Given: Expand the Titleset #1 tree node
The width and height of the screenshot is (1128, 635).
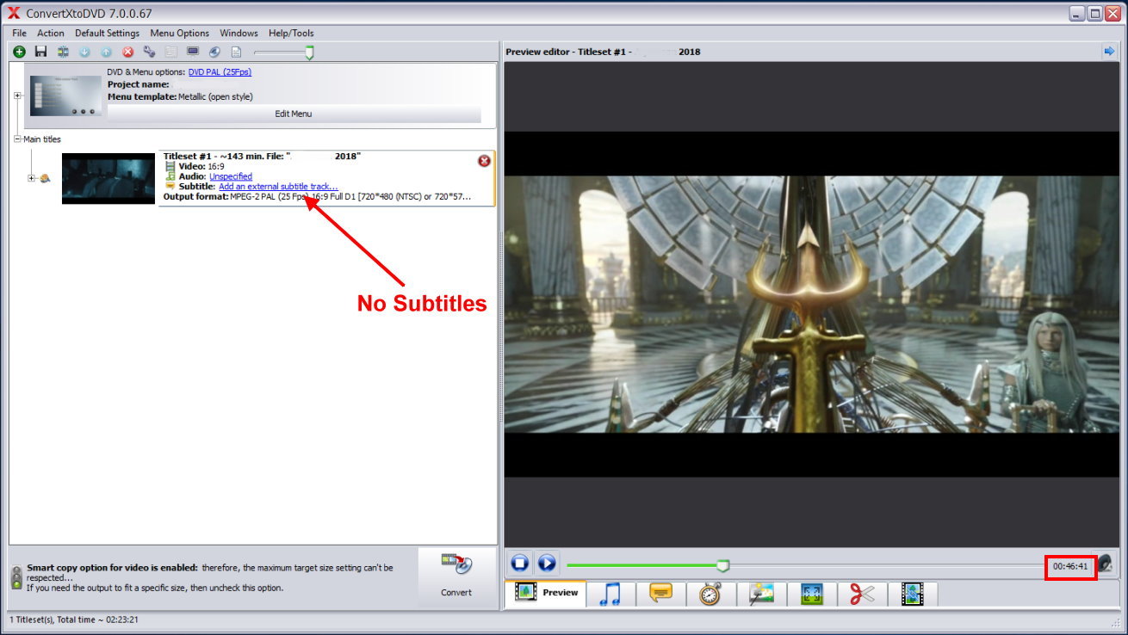Looking at the screenshot, I should point(32,178).
